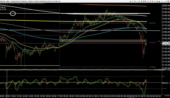Select the diagonal line drawing tool

[148, 1]
